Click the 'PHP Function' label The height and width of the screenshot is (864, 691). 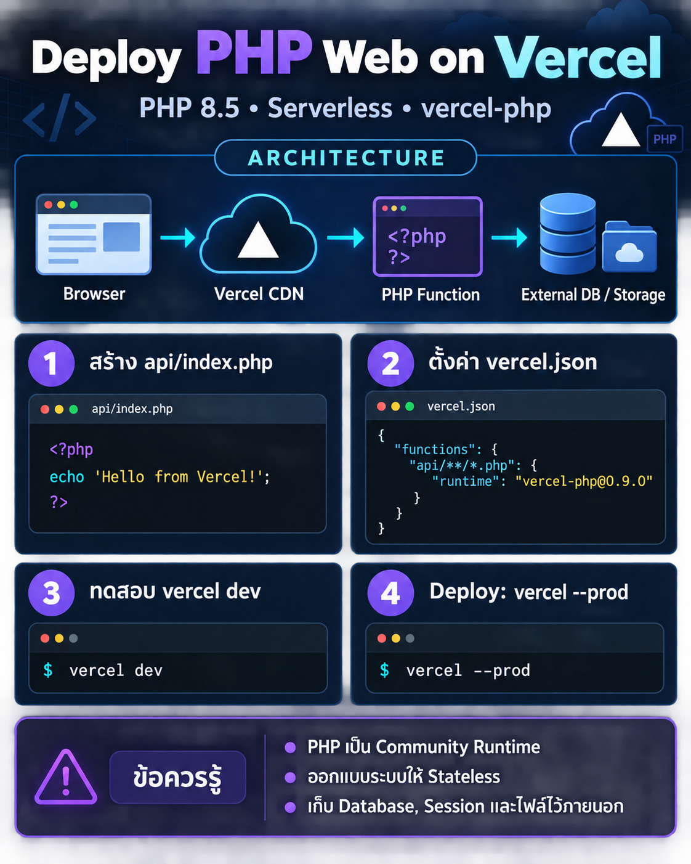(x=430, y=295)
